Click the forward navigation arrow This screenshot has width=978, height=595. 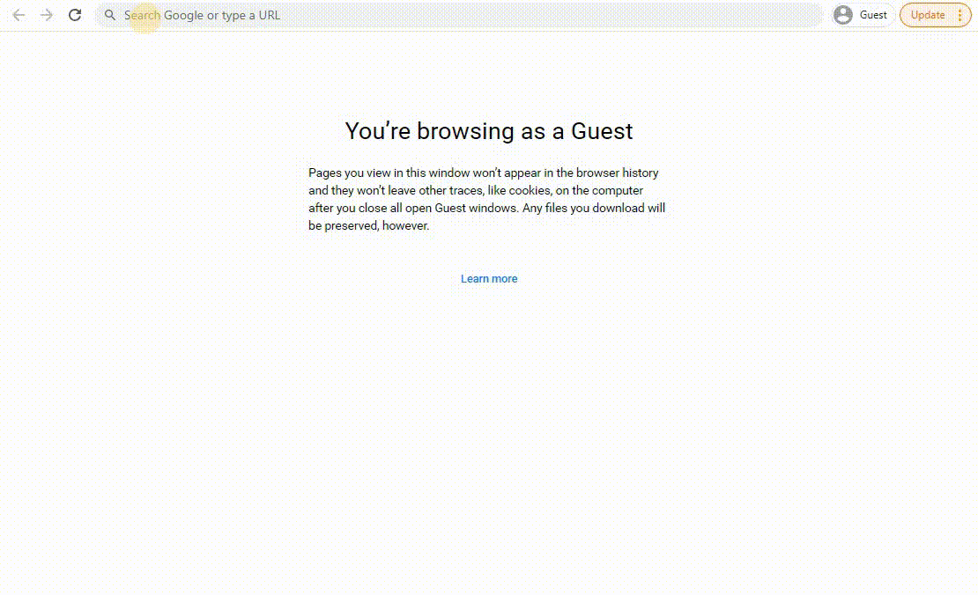[x=47, y=15]
